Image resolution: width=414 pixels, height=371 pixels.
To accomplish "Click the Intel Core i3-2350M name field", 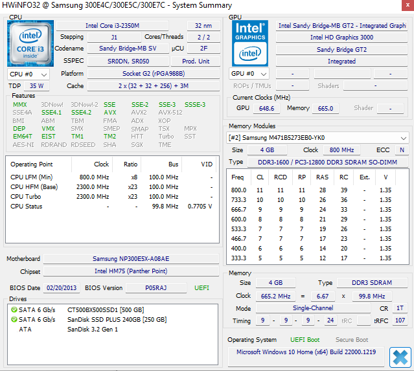I will [112, 26].
